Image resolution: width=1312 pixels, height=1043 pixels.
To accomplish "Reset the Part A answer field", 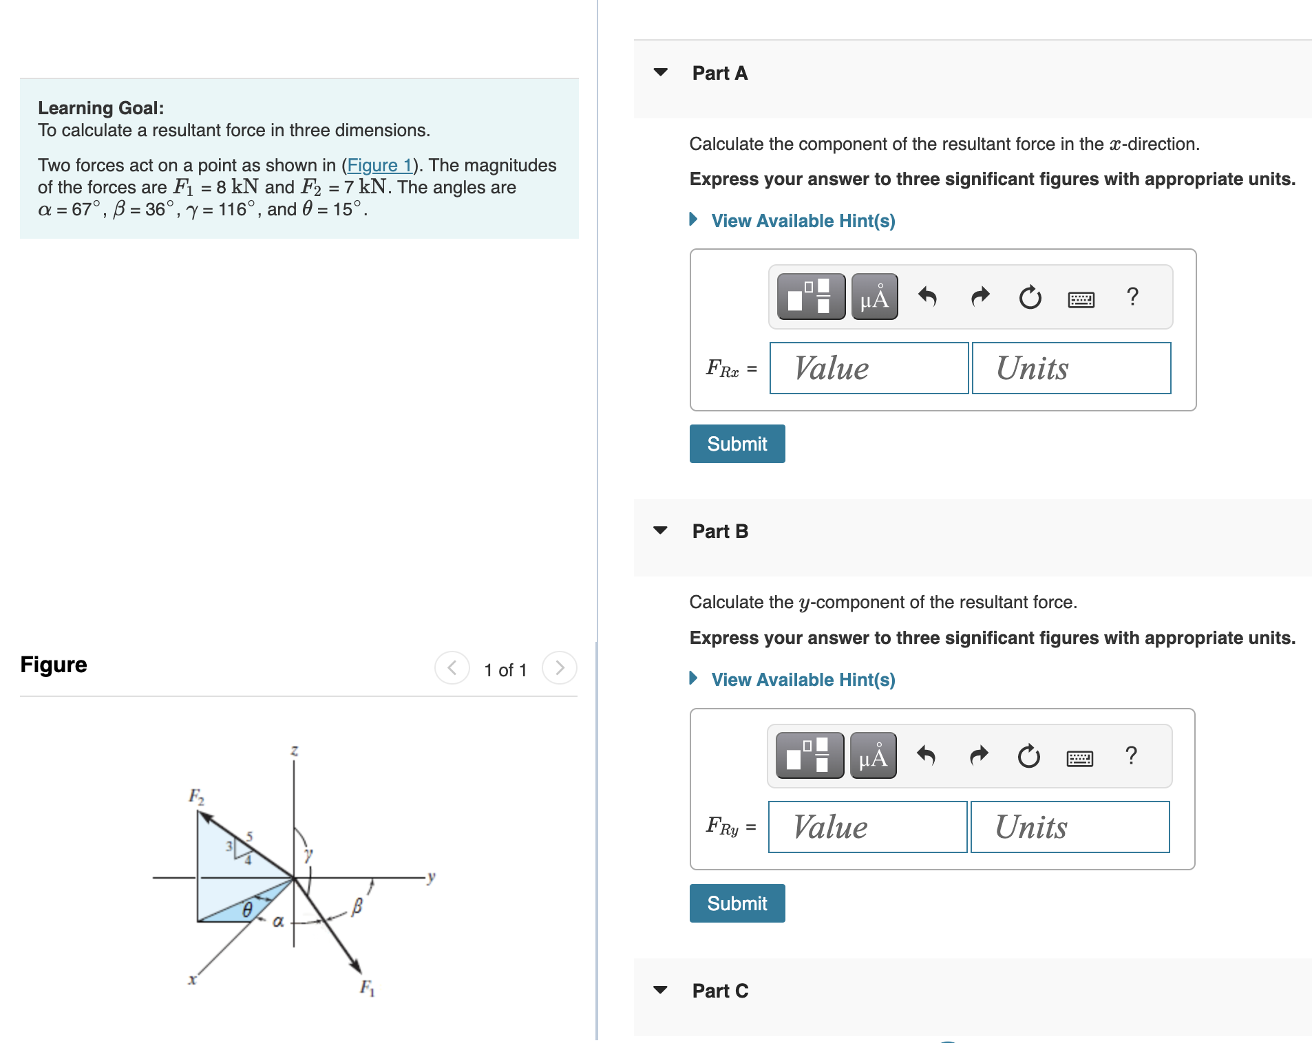I will [x=1029, y=297].
